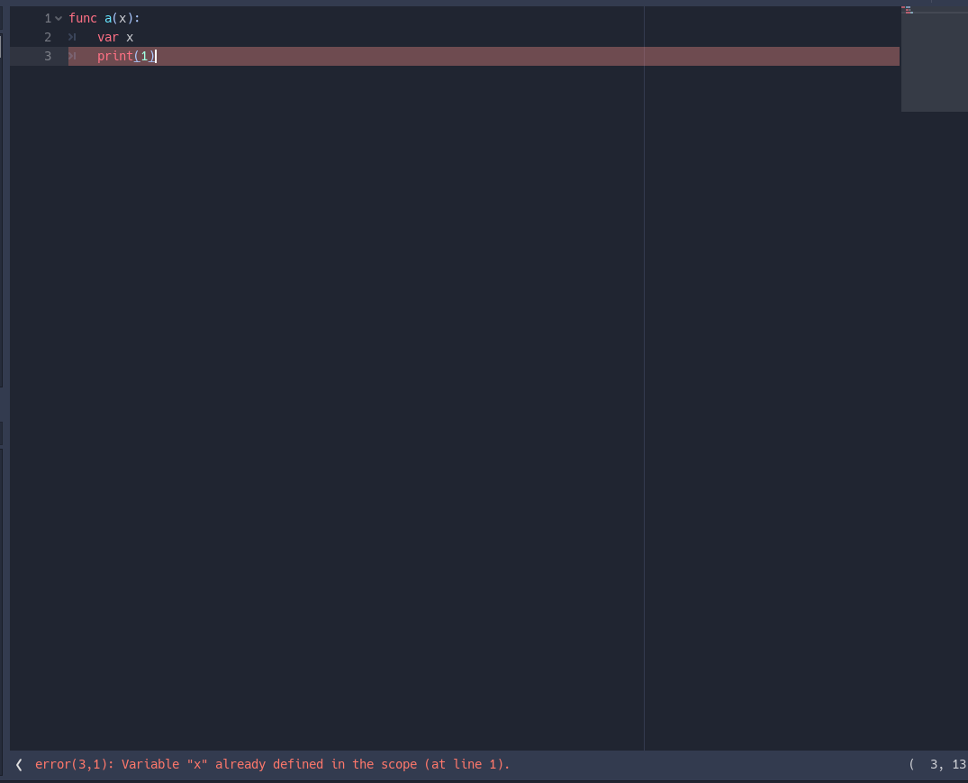Click the error message to jump to line 3

[270, 764]
